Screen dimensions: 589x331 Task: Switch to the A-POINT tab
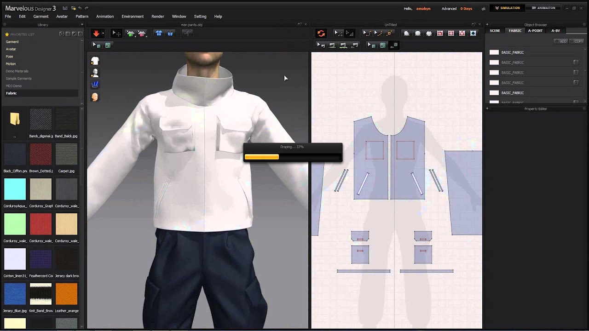click(535, 31)
